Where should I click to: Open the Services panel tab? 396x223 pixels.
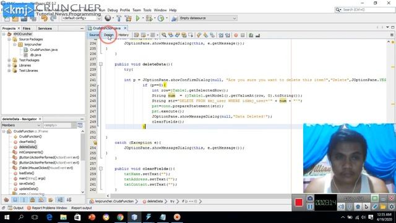45,28
